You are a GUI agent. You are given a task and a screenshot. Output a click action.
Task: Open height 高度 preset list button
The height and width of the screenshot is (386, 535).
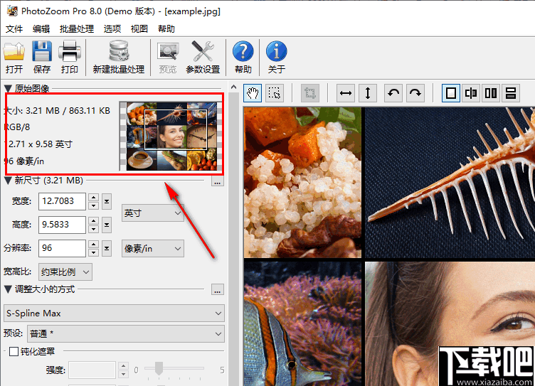point(107,225)
